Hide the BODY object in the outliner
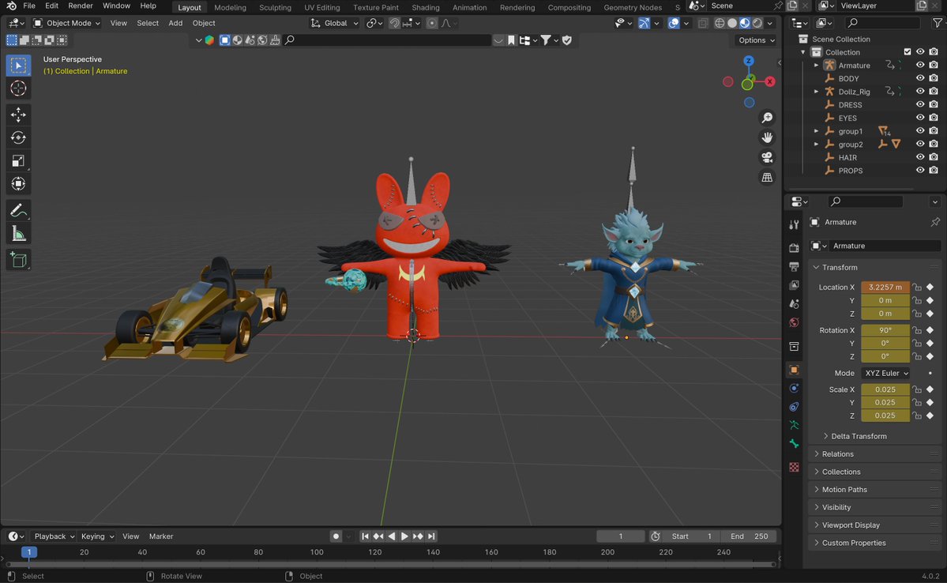This screenshot has width=947, height=583. 920,78
